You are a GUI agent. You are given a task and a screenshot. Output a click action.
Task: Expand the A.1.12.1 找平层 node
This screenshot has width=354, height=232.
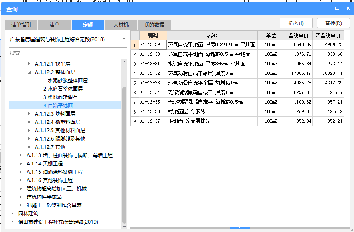tap(29, 64)
